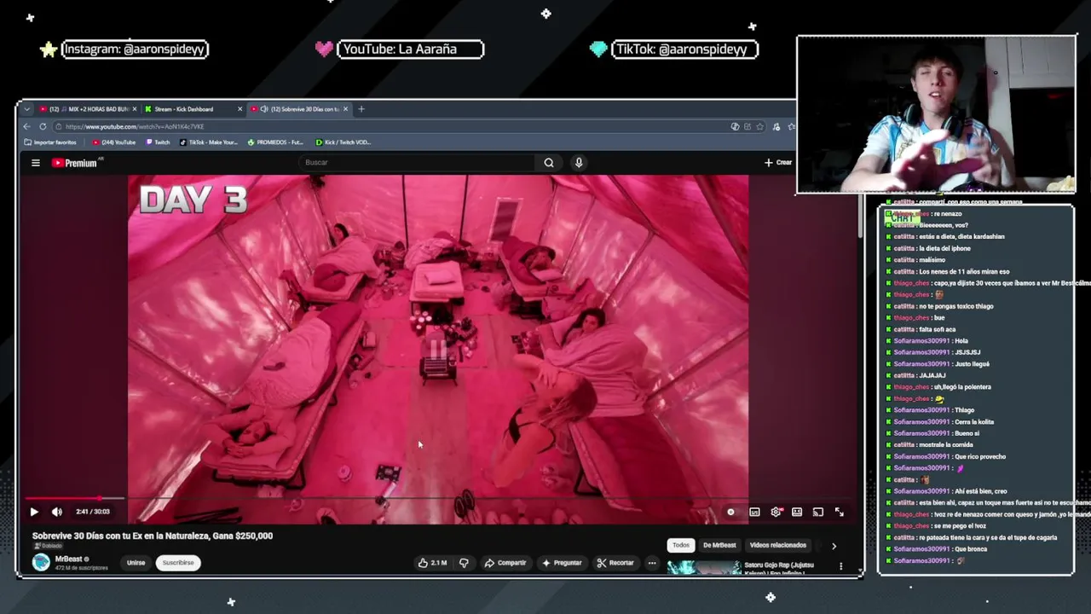Open more actions ellipsis below video
This screenshot has height=614, width=1091.
tap(652, 563)
